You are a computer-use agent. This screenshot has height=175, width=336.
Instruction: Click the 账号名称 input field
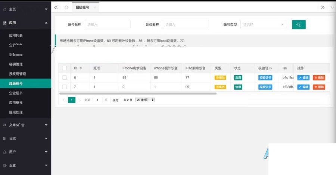(x=108, y=25)
